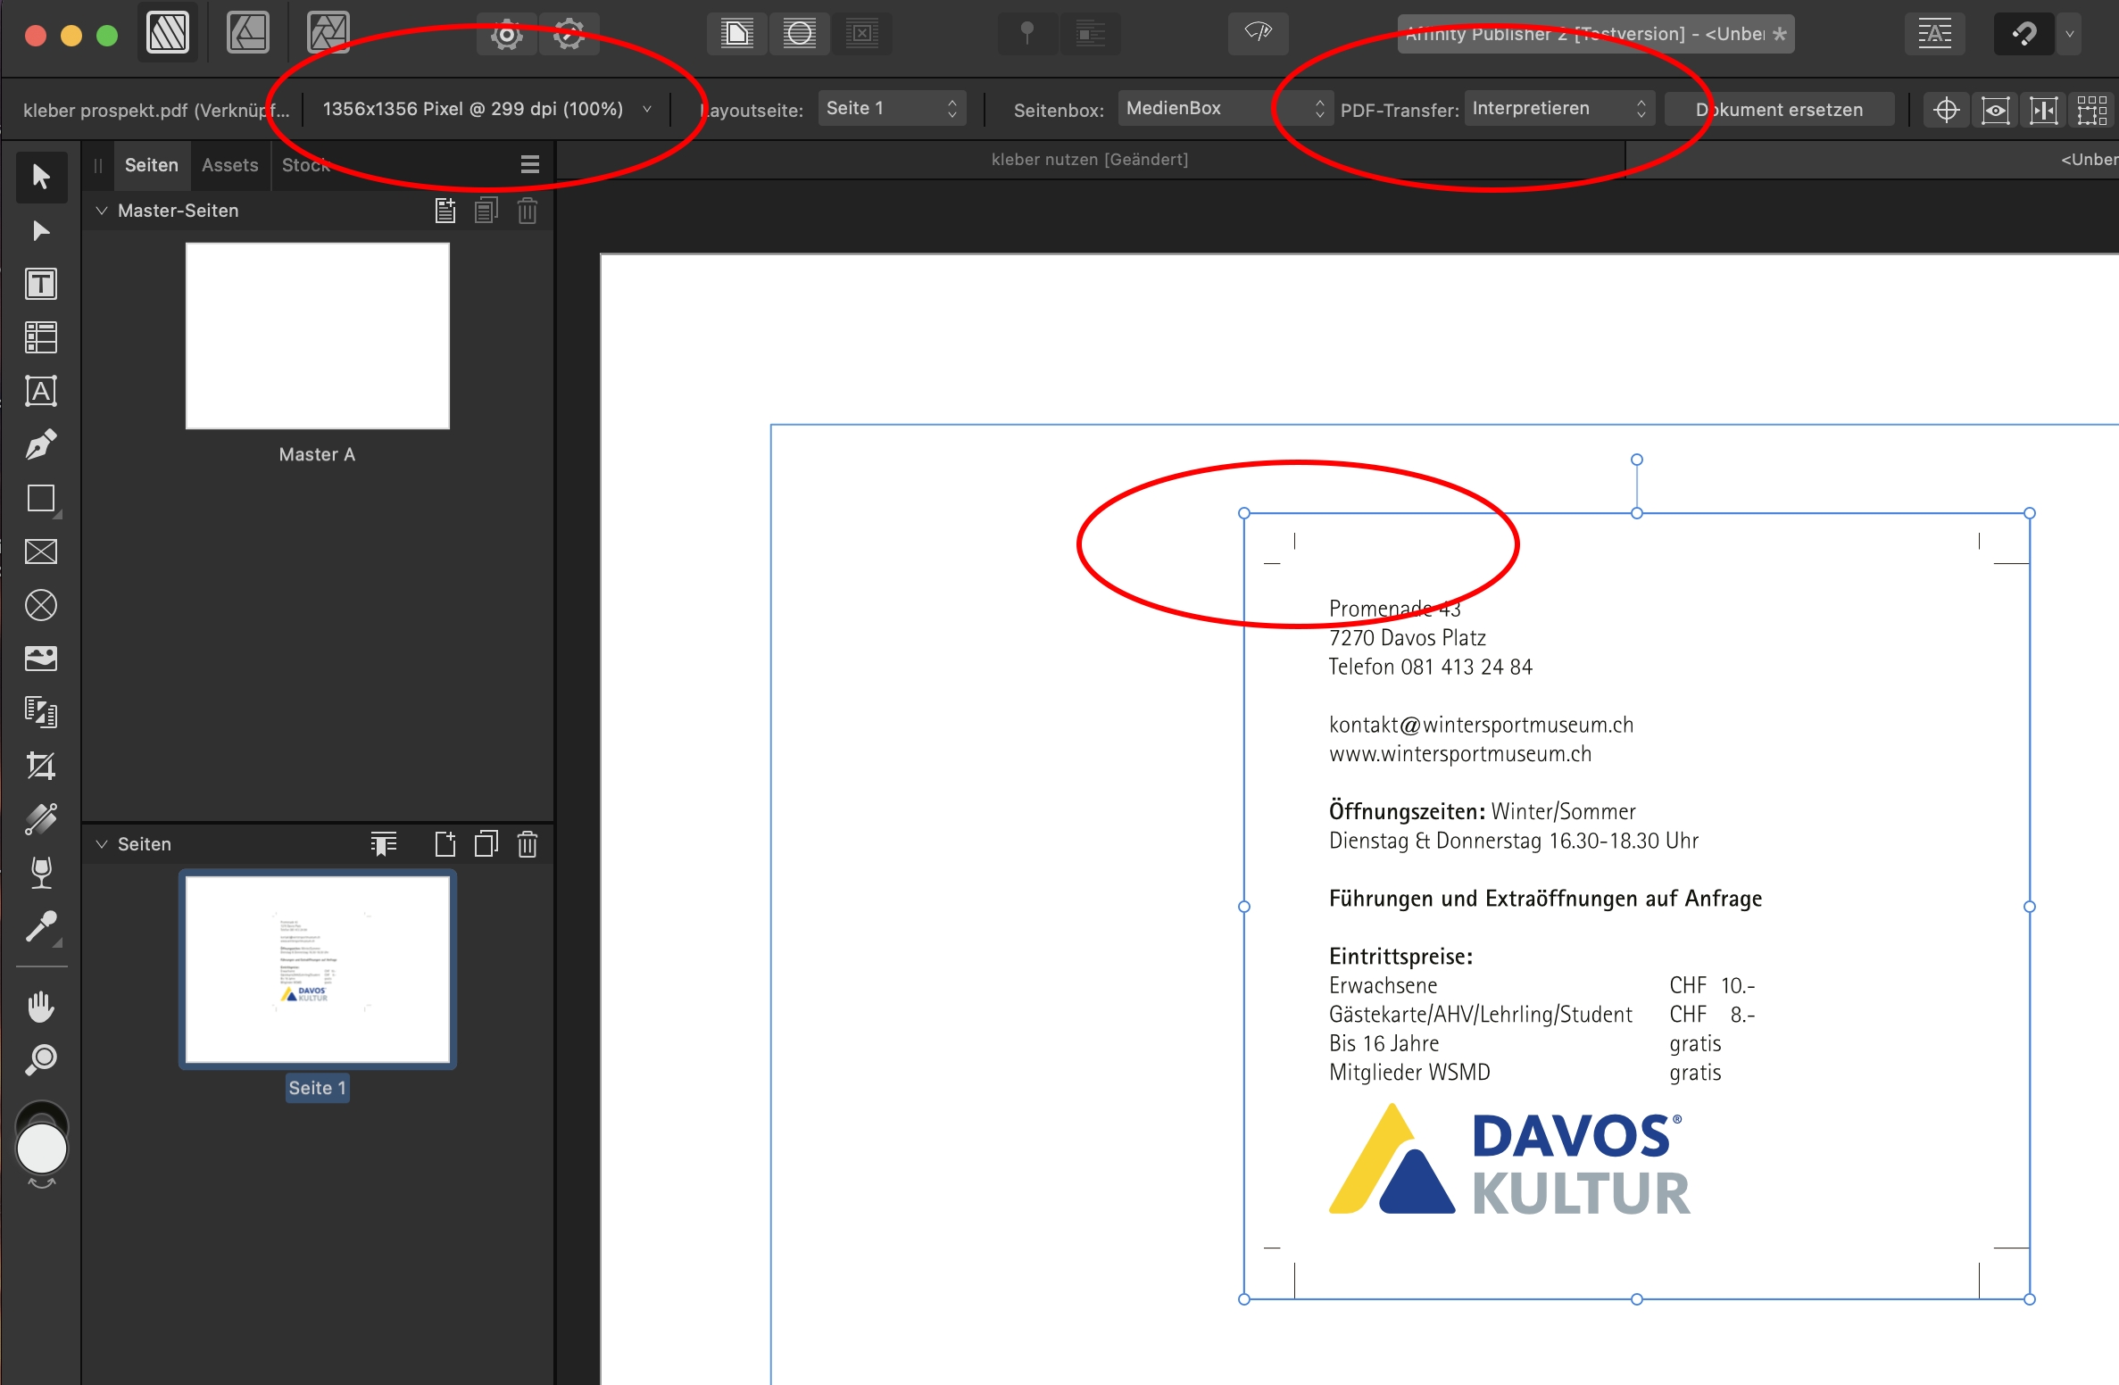Toggle the baseline grid text icon
Image resolution: width=2119 pixels, height=1385 pixels.
(1934, 34)
